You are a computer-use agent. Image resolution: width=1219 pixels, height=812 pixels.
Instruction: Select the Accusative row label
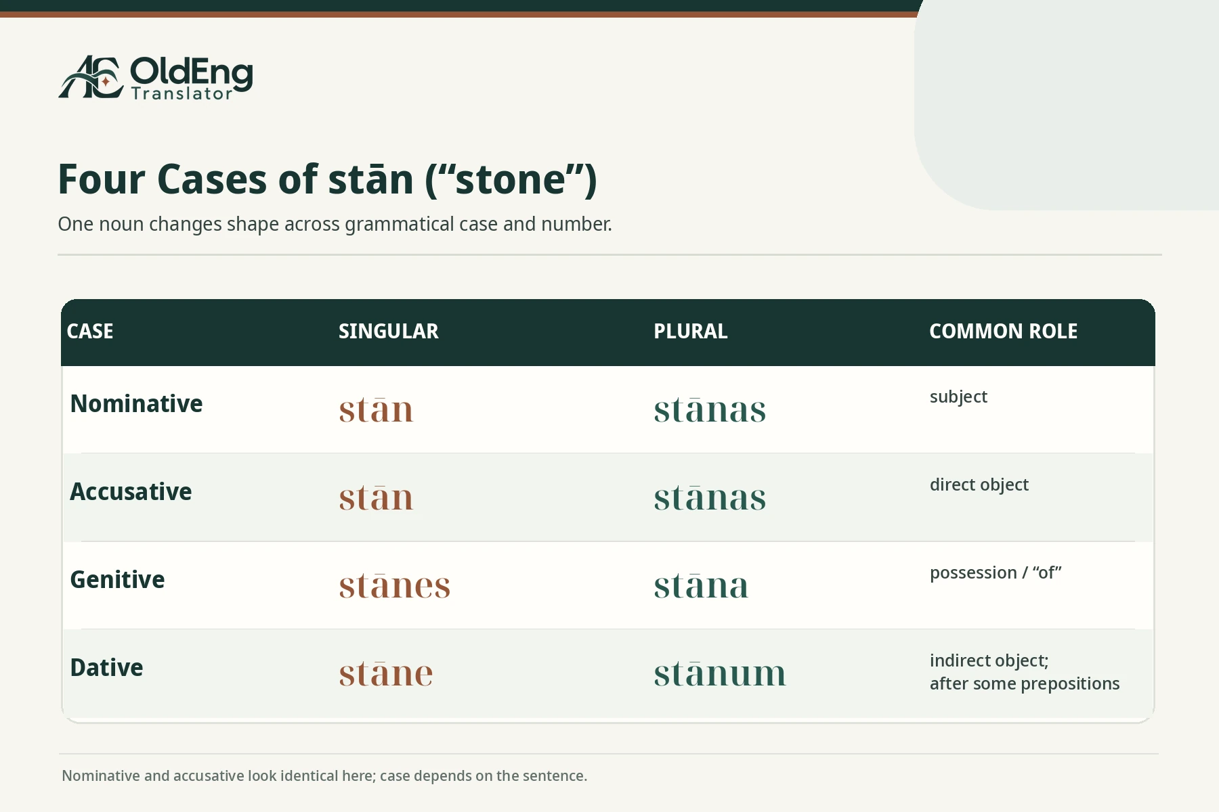coord(131,492)
